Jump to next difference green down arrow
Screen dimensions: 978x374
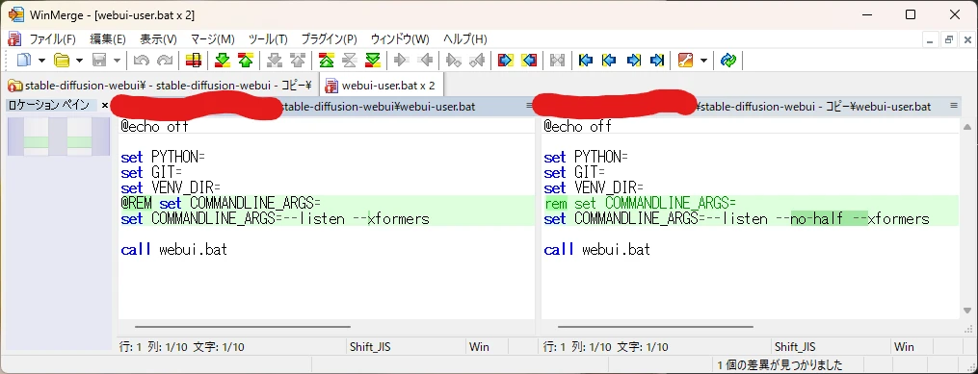tap(222, 61)
